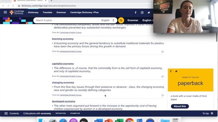The width and height of the screenshot is (218, 122).
Task: Click Cambridge English Corpus link under changing economy
Action: click(x=71, y=95)
